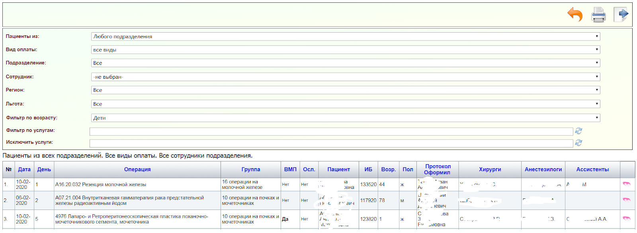Screen dimensions: 637x233
Task: Refresh the 'Фильтр по услугам' field
Action: [x=578, y=131]
